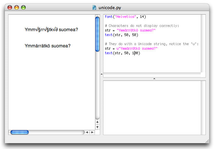Click the split handle between editor and output pane

coord(154,79)
